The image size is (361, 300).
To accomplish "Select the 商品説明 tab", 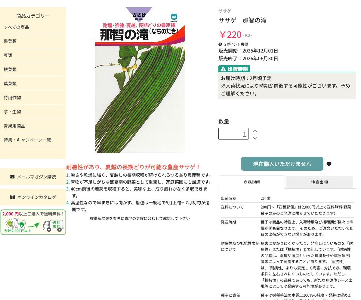I will [252, 182].
